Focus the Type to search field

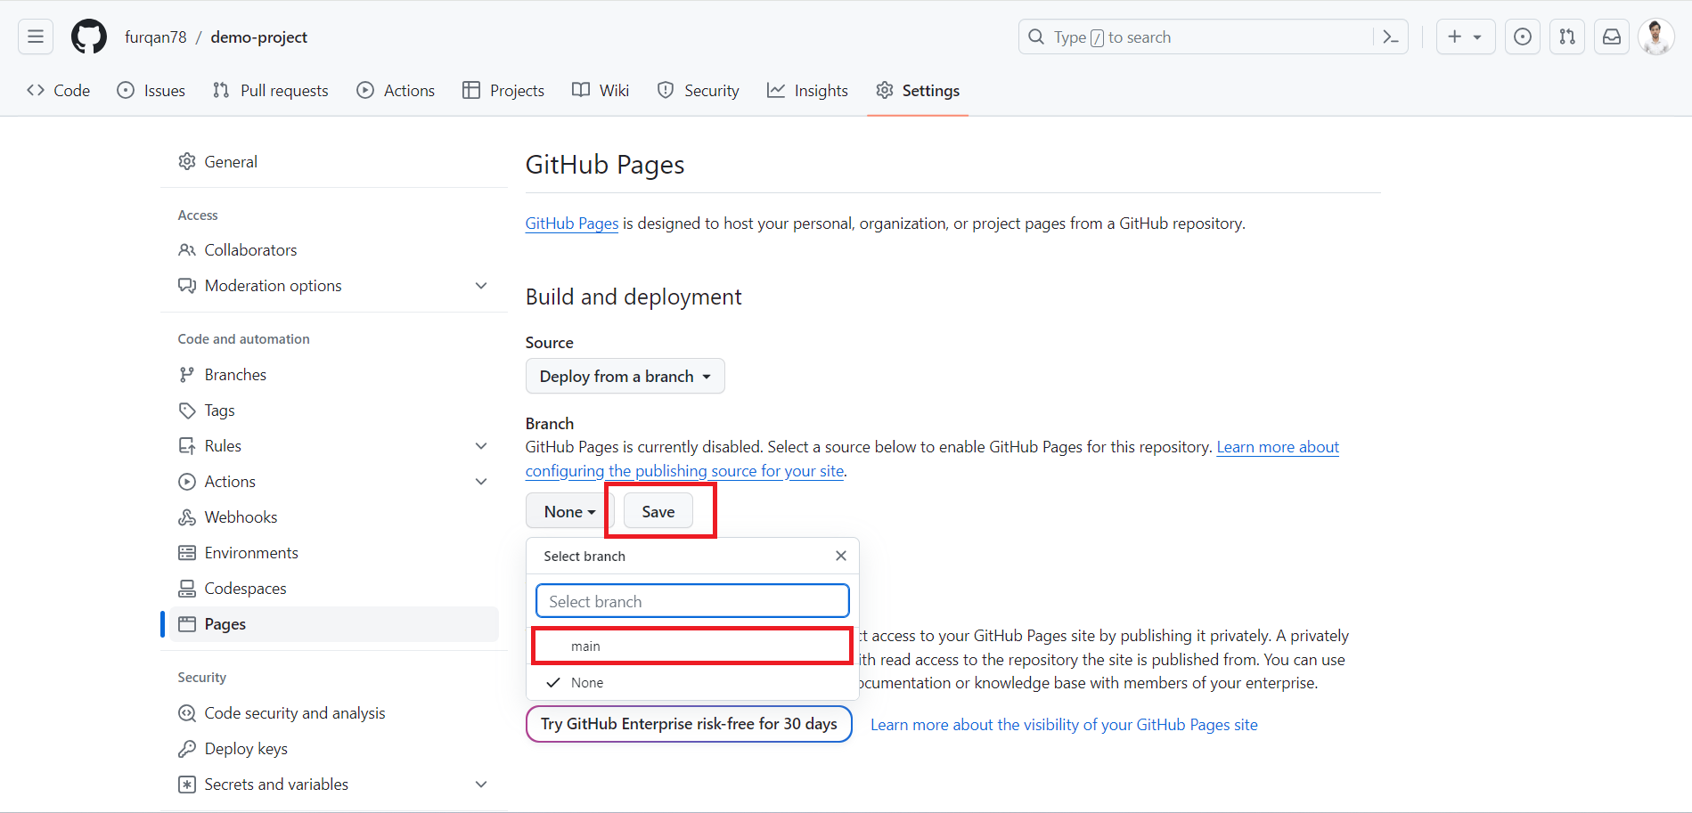tap(1213, 37)
